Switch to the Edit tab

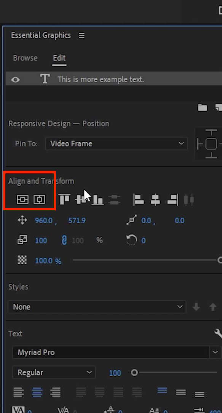(x=59, y=58)
